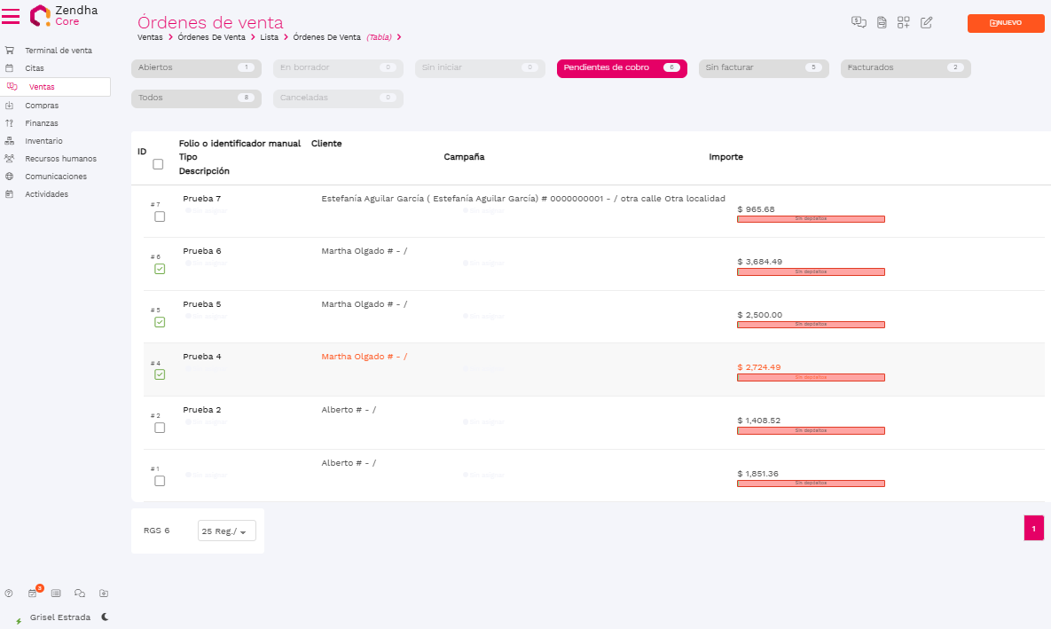Screen dimensions: 1051x629
Task: Toggle dark mode moon icon
Action: coord(105,617)
